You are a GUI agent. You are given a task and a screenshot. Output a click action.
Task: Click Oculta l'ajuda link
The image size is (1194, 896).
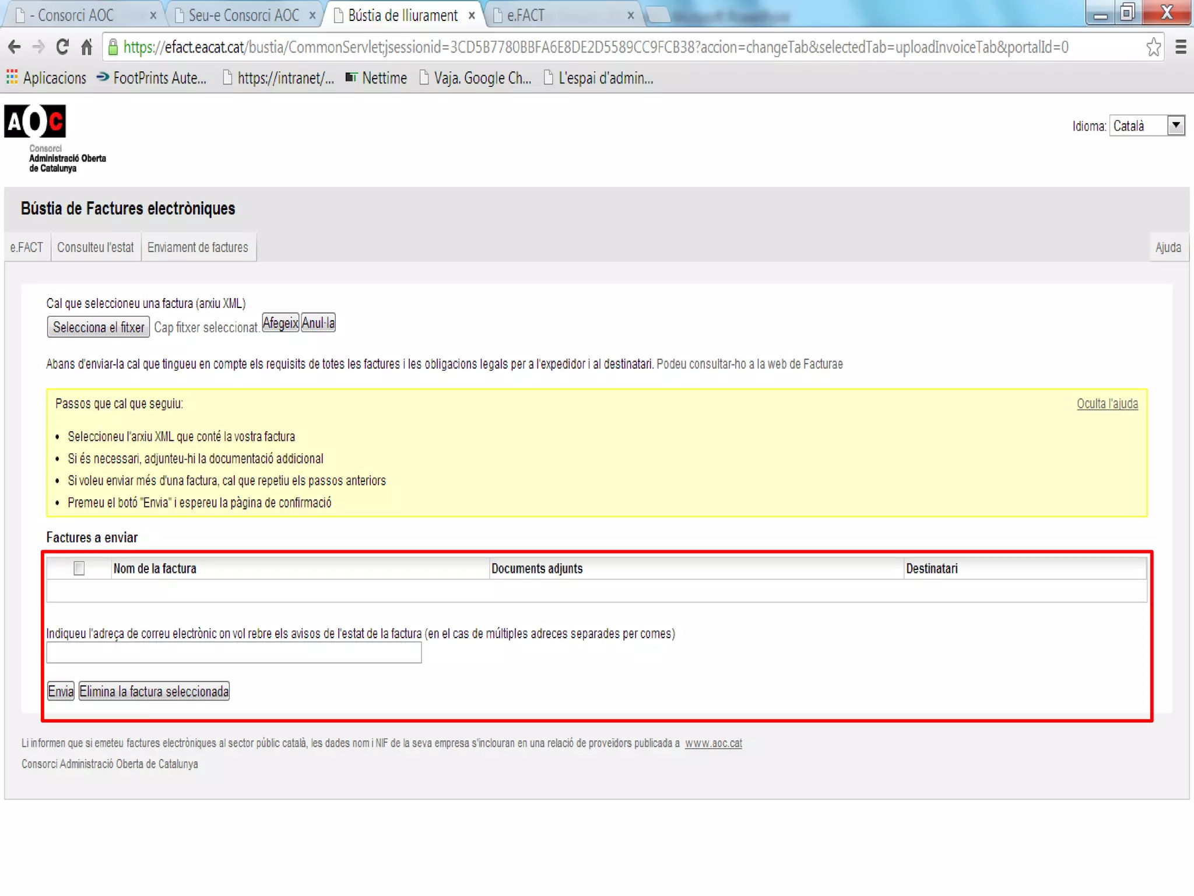click(x=1107, y=404)
